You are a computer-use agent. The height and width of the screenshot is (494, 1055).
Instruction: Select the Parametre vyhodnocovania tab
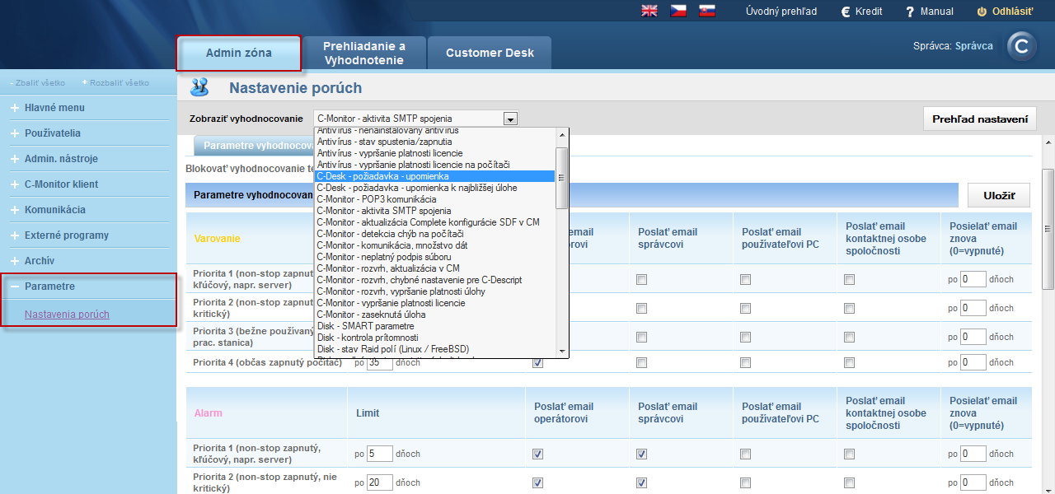(256, 145)
